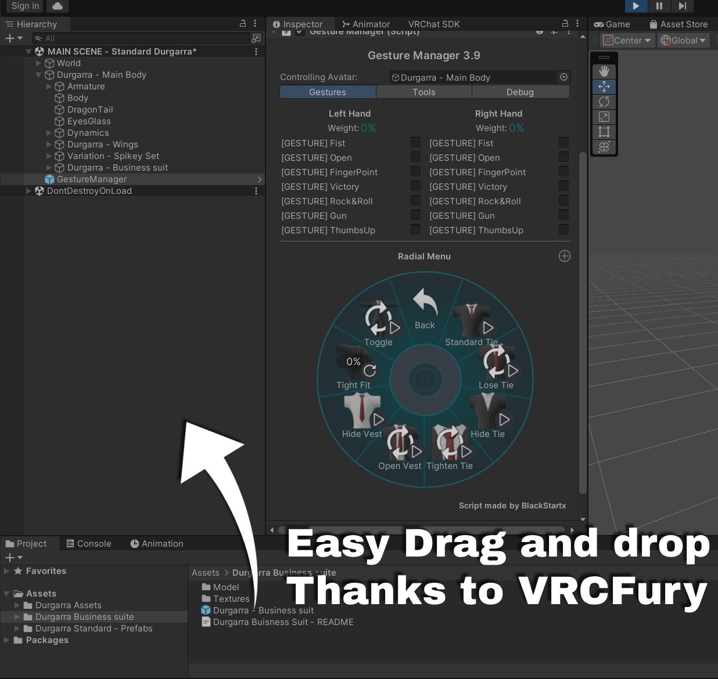Select the Rect tool
This screenshot has height=679, width=718.
pyautogui.click(x=604, y=132)
